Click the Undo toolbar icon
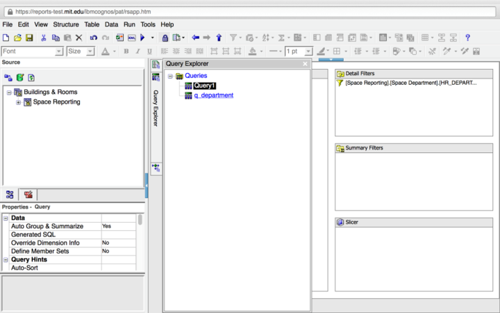The height and width of the screenshot is (313, 500). [94, 38]
